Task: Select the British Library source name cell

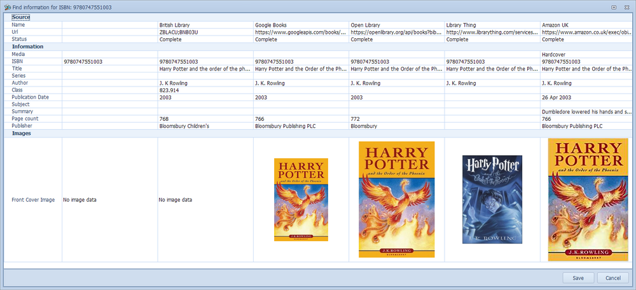Action: point(205,25)
